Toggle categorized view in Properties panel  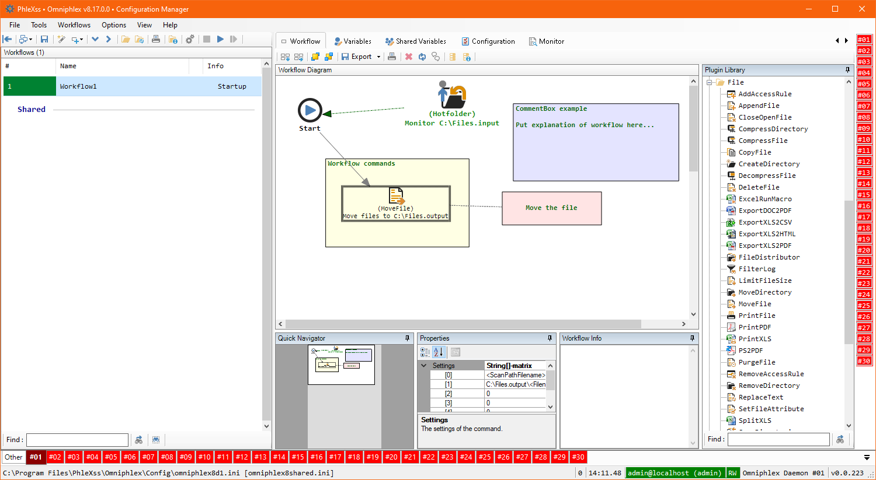(425, 352)
